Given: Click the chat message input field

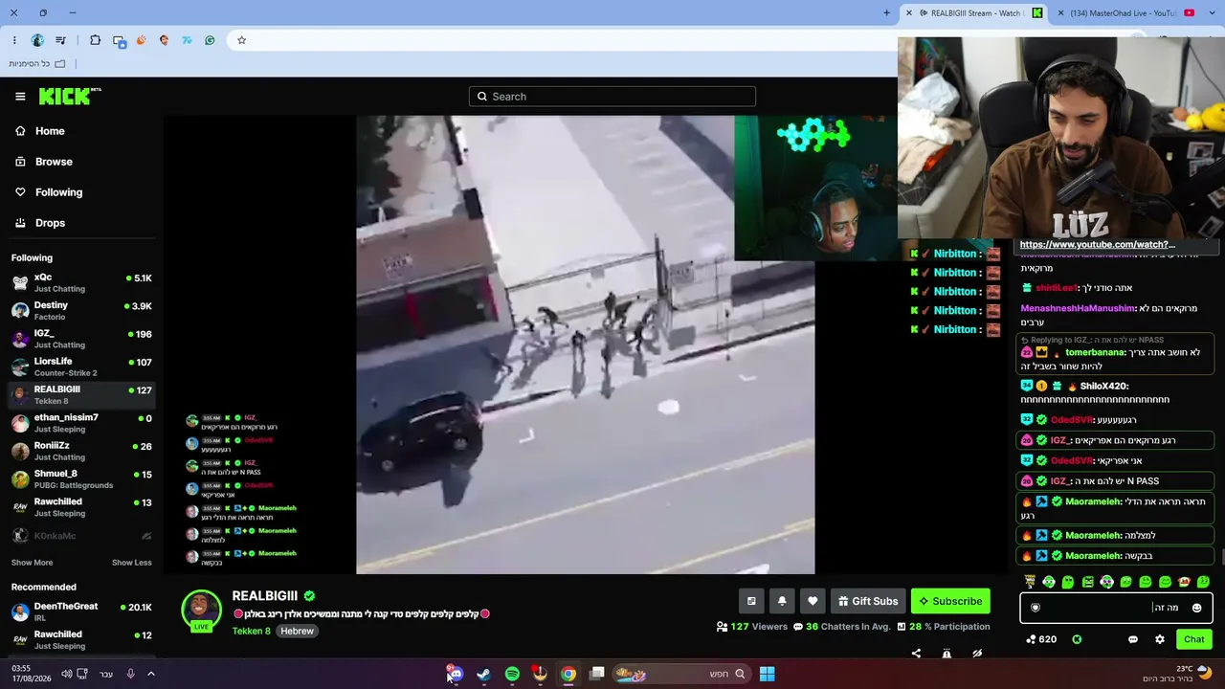Looking at the screenshot, I should (x=1116, y=608).
